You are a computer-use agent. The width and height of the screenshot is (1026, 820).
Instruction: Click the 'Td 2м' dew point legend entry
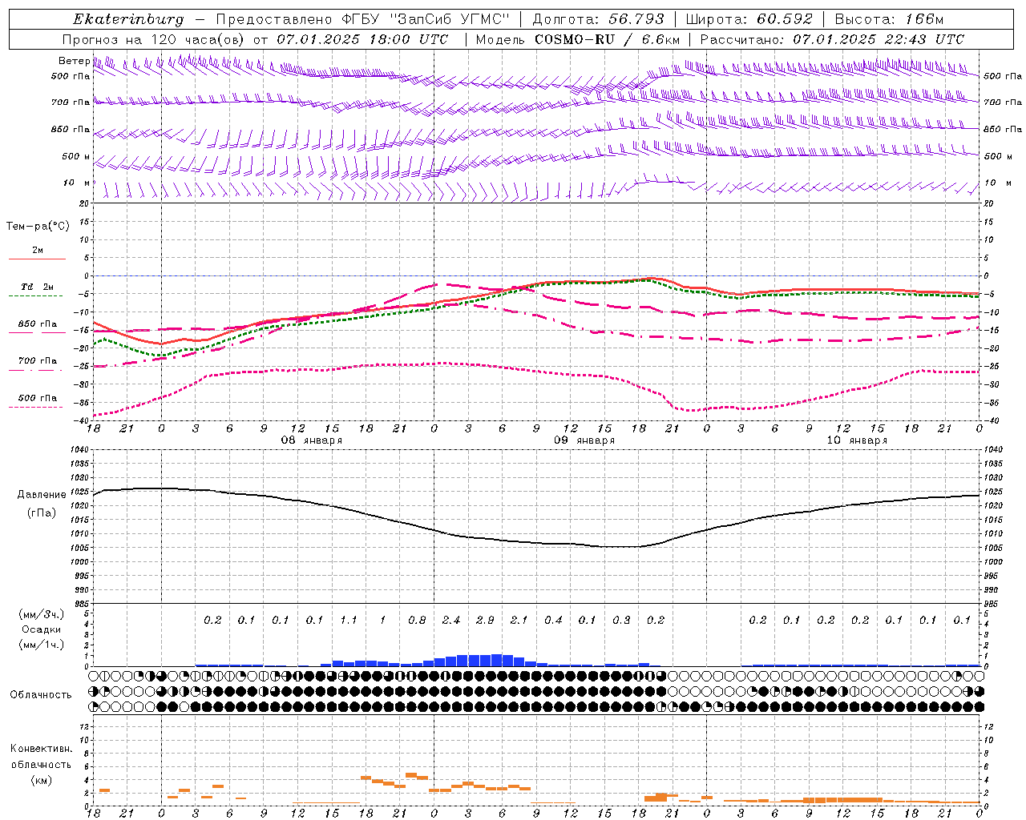(x=38, y=287)
